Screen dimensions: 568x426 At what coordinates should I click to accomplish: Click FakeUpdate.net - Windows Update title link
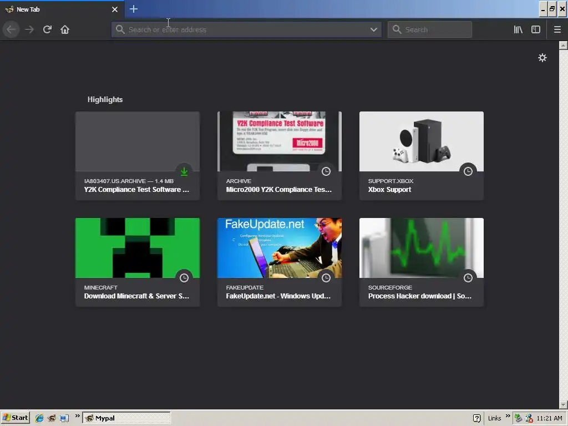278,296
